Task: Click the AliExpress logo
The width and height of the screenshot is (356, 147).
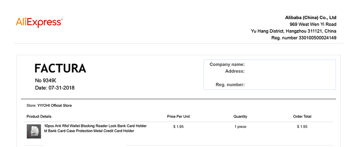Action: coord(39,23)
